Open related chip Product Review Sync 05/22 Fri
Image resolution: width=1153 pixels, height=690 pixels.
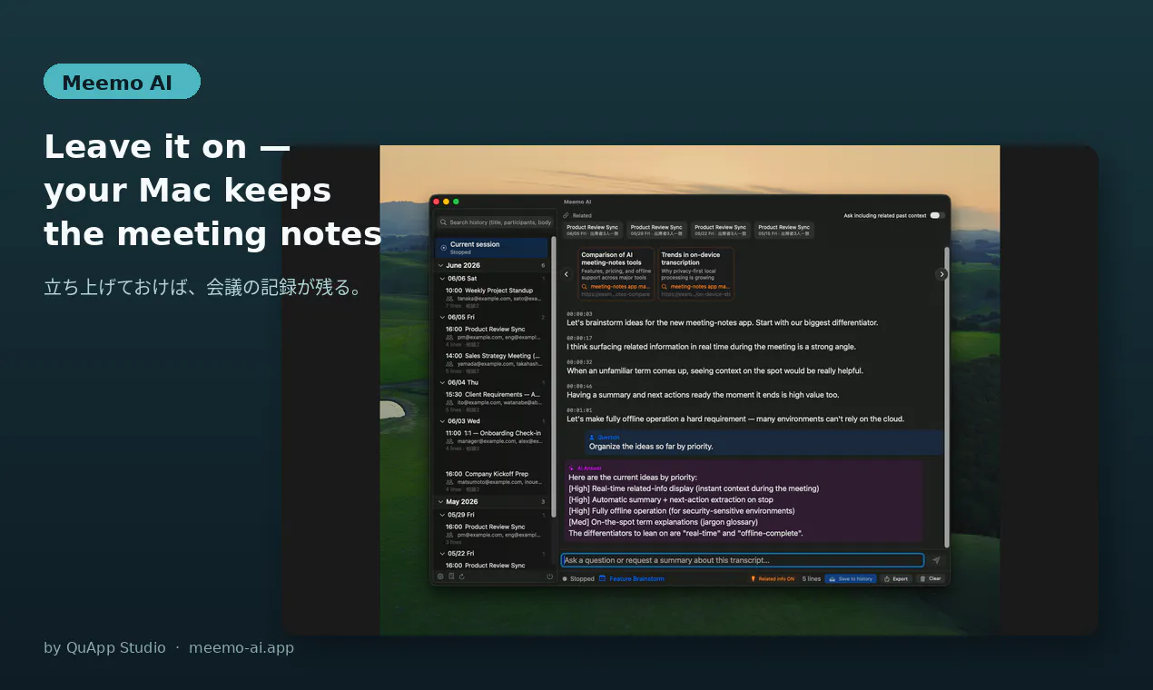pyautogui.click(x=720, y=231)
